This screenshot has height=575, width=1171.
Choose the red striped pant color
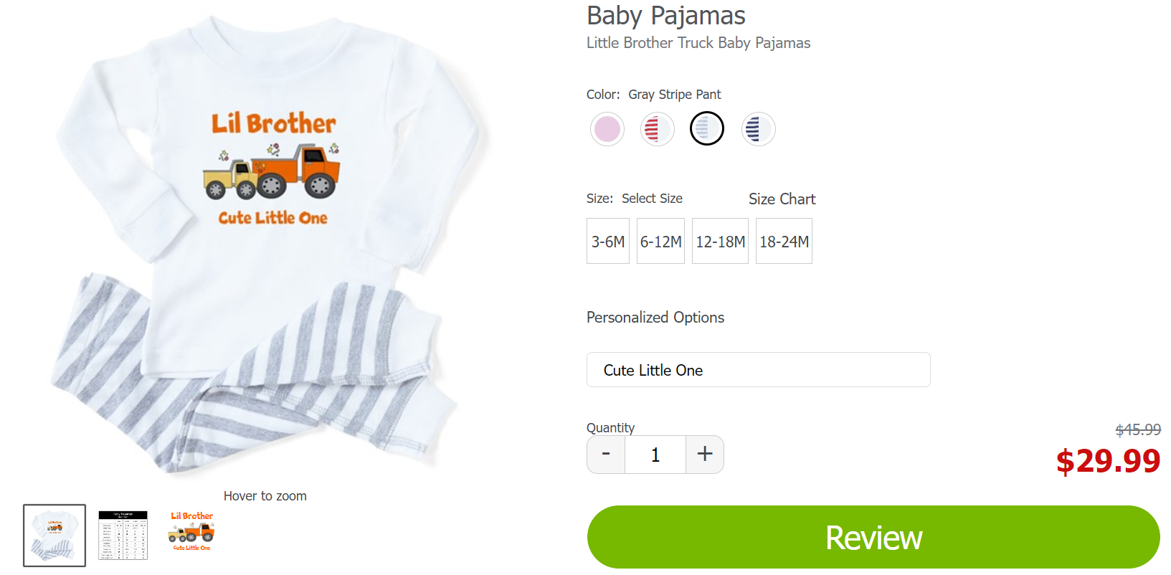657,129
